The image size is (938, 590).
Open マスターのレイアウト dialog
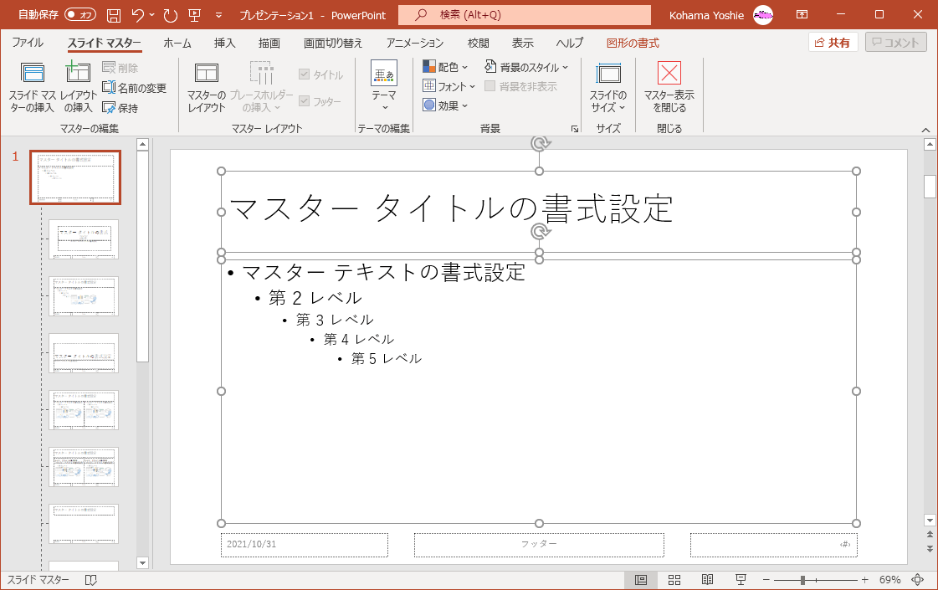pyautogui.click(x=207, y=87)
